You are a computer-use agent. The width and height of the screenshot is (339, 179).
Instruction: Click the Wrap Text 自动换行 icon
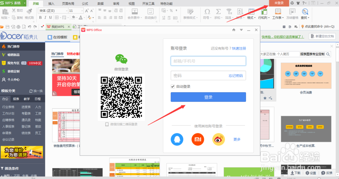click(x=151, y=12)
